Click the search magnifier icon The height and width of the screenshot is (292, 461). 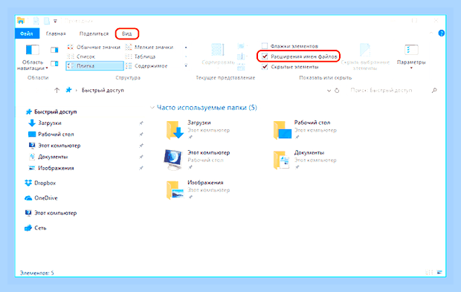tap(434, 91)
